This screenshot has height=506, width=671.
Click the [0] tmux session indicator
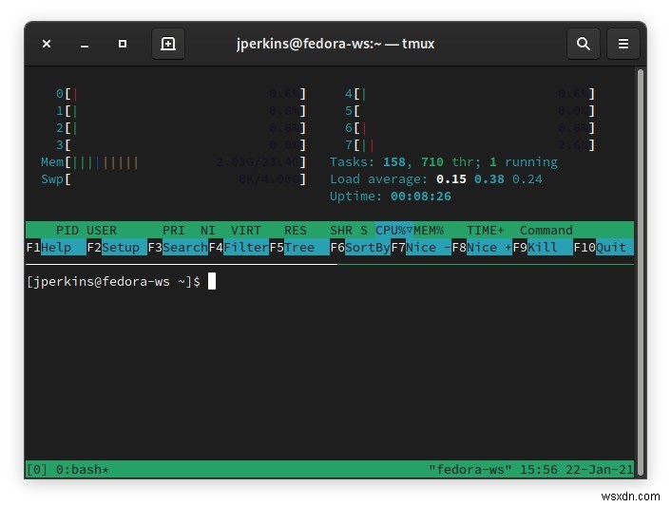click(x=37, y=470)
